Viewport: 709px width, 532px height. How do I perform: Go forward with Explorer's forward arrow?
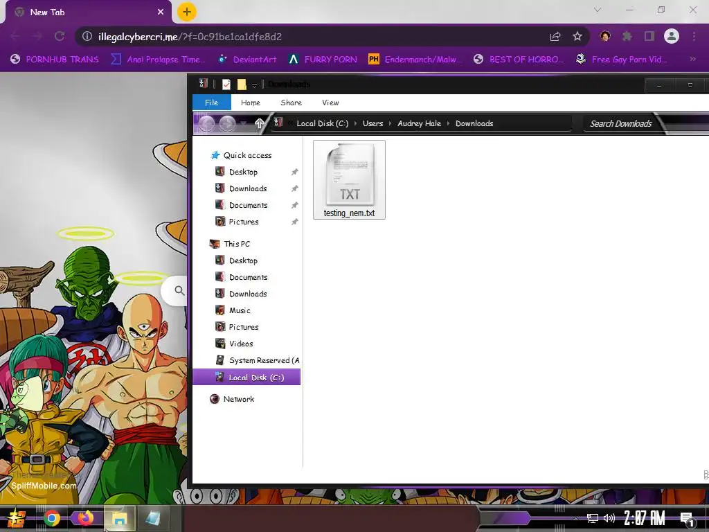tap(227, 123)
